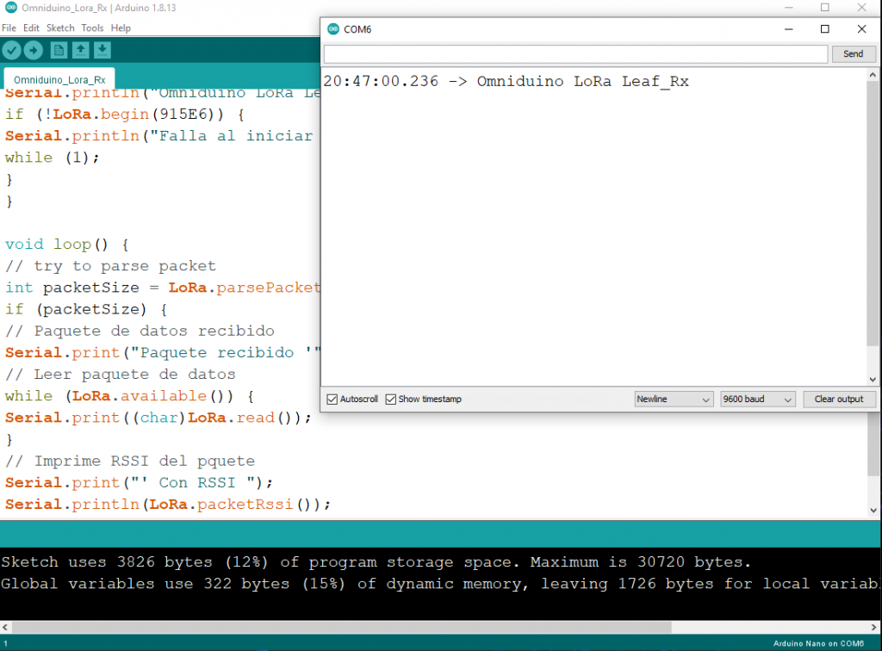The image size is (882, 651).
Task: Toggle the Show timestamp checkbox
Action: pos(391,400)
